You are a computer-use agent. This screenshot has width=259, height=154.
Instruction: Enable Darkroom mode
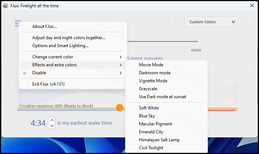coord(166,73)
